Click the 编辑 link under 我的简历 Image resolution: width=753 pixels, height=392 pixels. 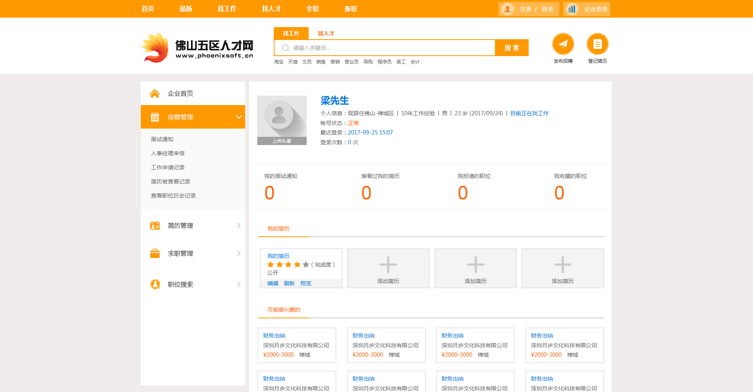tap(273, 283)
